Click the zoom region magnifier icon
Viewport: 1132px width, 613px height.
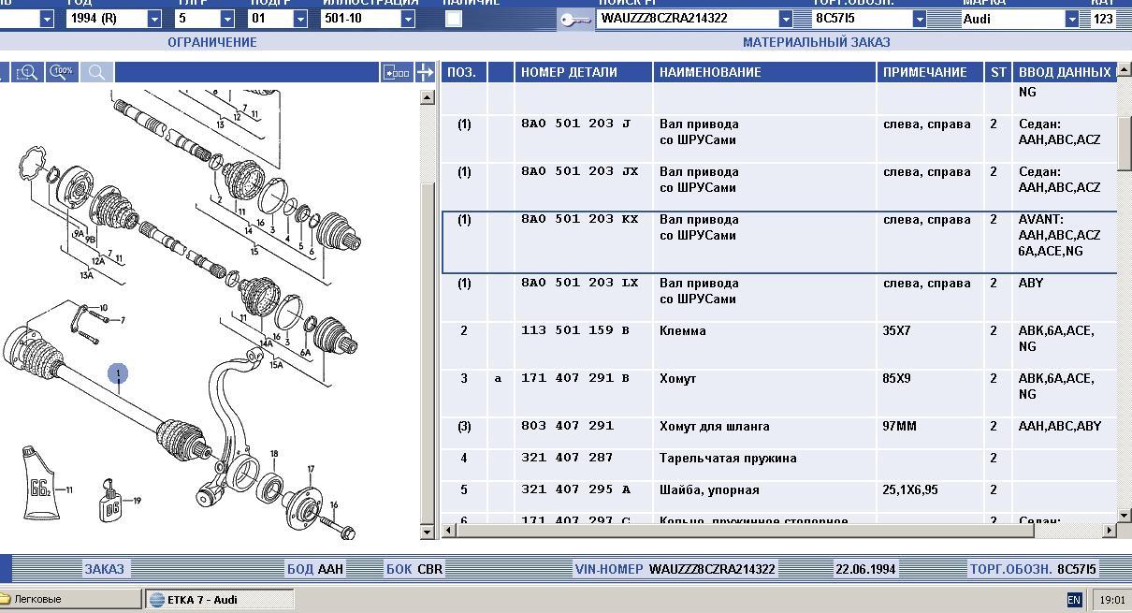pyautogui.click(x=27, y=72)
